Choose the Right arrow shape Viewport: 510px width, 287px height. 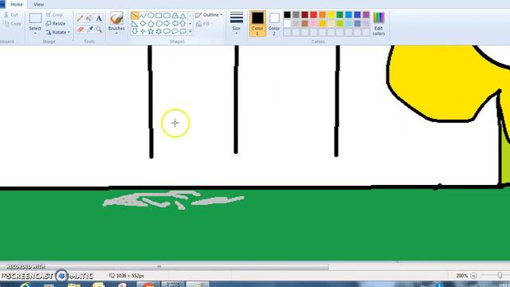point(167,23)
